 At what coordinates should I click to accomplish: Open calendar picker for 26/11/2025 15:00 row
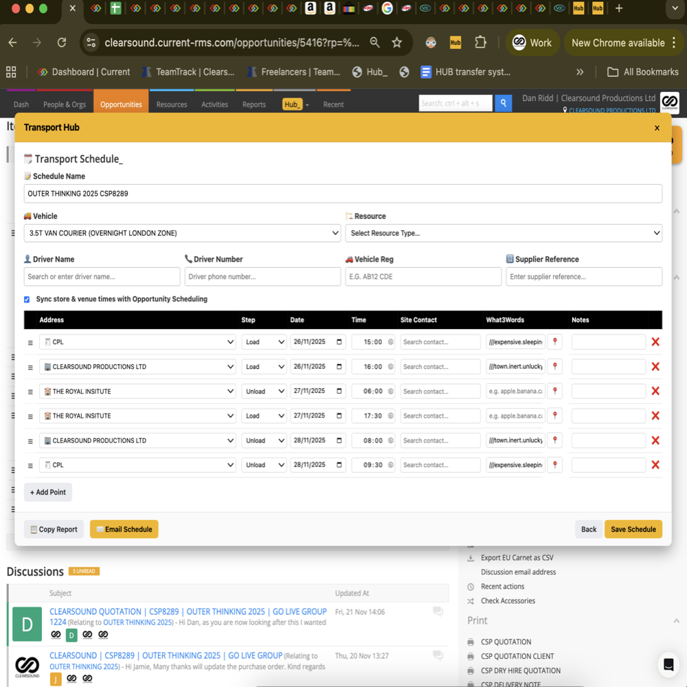pos(339,341)
